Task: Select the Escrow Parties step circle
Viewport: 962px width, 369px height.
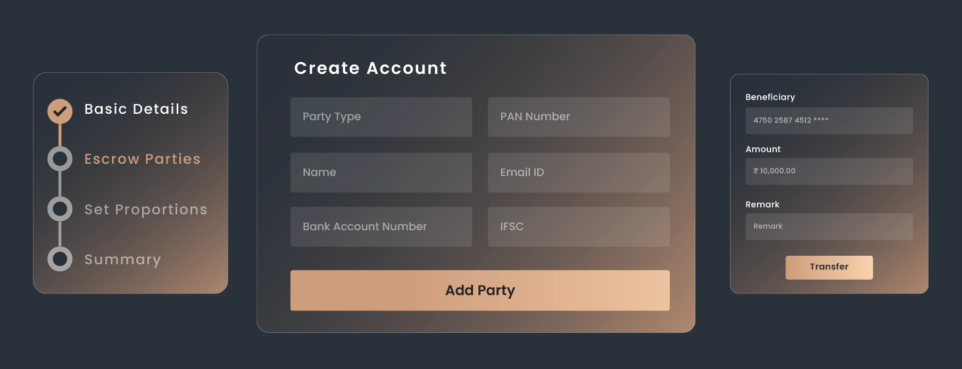Action: coord(60,158)
